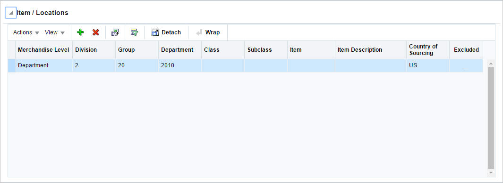The height and width of the screenshot is (183, 503).
Task: Click the Merchandise Level column header
Action: tap(43, 50)
